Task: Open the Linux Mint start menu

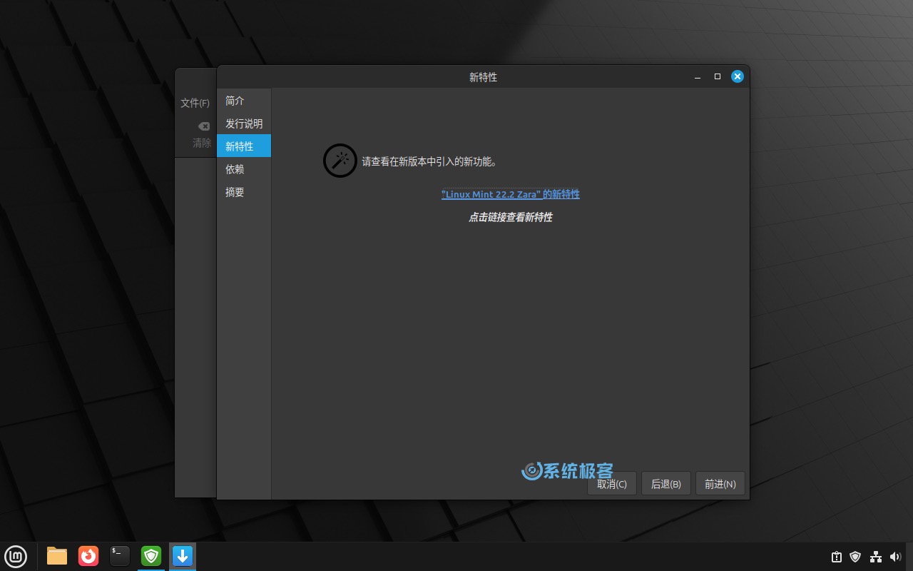Action: tap(16, 556)
